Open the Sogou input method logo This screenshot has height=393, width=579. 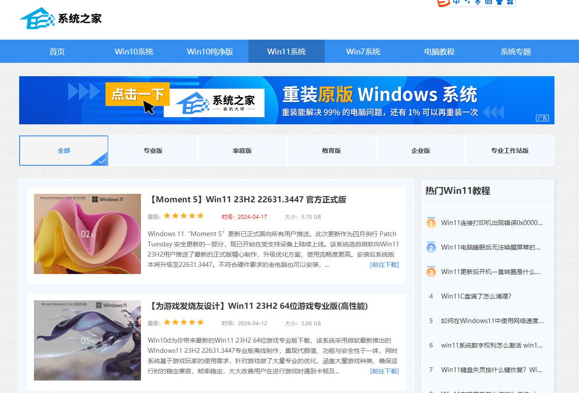tap(443, 3)
